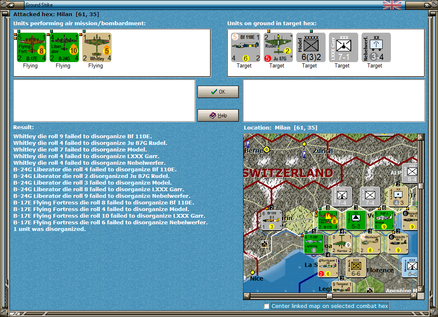
Task: Click the empty right details box
Action: click(x=334, y=101)
